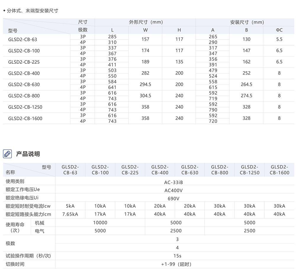This screenshot has height=280, width=296.
Task: Select the 294.5 width value
Action: [x=145, y=84]
